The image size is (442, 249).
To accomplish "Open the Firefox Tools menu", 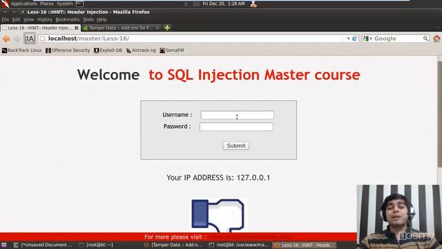I will point(88,19).
